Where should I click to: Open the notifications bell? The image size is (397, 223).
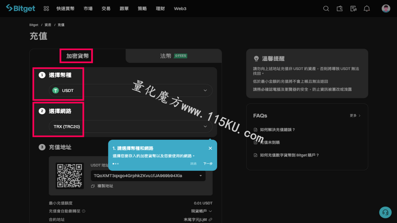[367, 9]
